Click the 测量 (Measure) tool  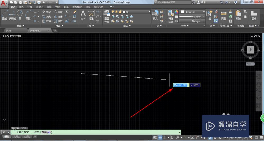click(x=224, y=15)
